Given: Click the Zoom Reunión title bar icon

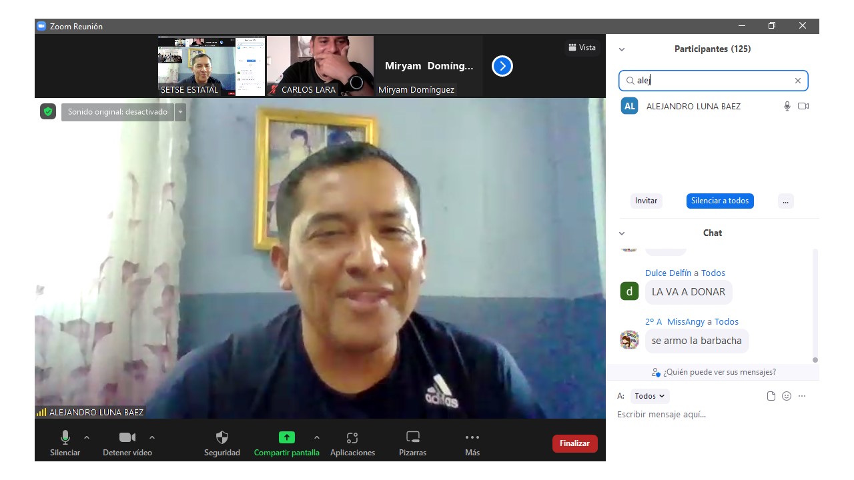Looking at the screenshot, I should 41,26.
